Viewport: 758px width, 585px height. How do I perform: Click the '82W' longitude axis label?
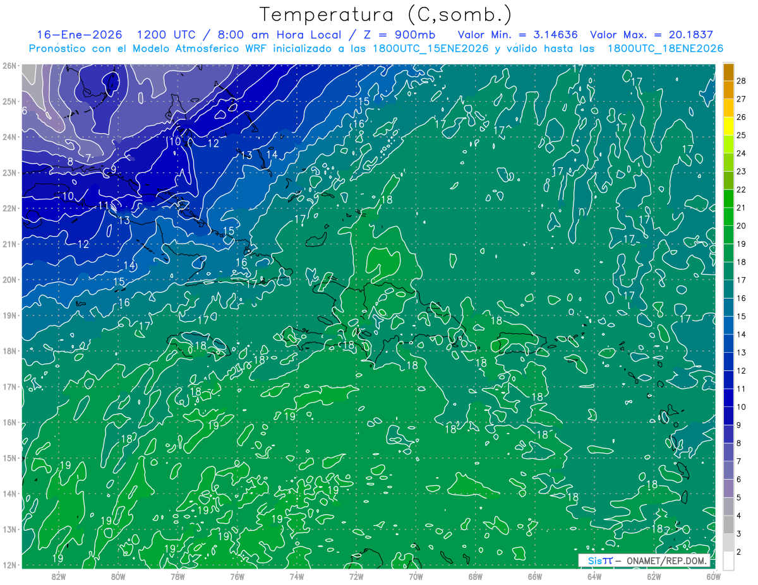tap(59, 576)
